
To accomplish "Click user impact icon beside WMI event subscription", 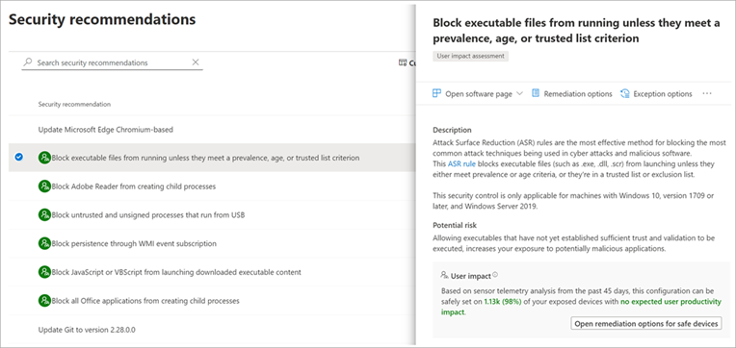I will [x=44, y=243].
